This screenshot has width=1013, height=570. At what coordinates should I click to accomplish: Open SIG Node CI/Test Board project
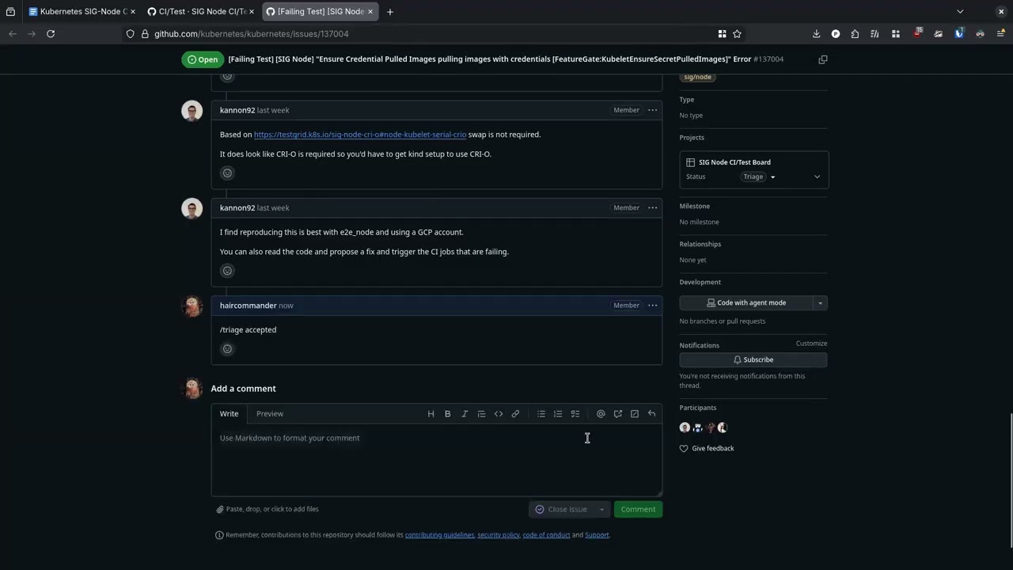734,162
